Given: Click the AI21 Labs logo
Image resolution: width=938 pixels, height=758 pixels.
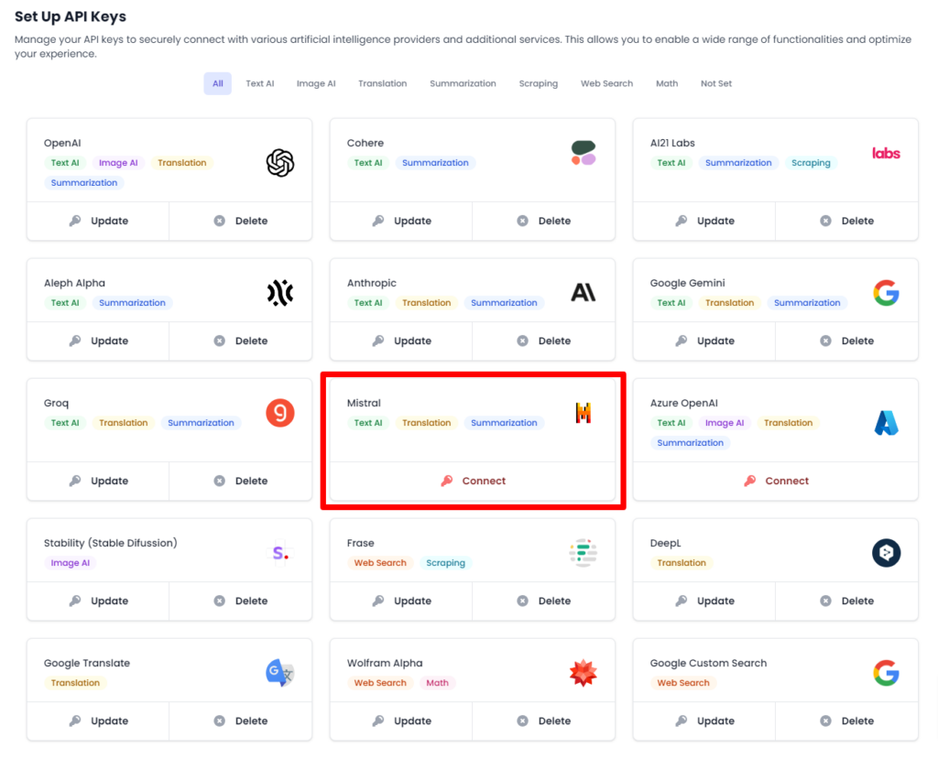Looking at the screenshot, I should click(886, 153).
